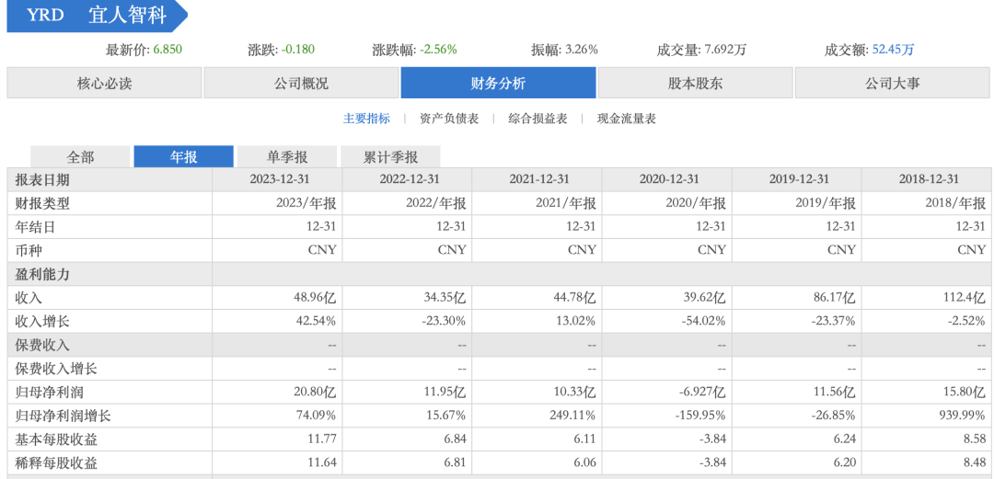The height and width of the screenshot is (479, 994).
Task: Click the 财报类型 row label
Action: point(41,203)
